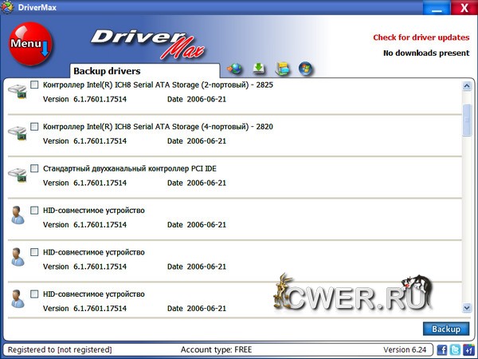Click the driver list scrollbar thumb
Image resolution: width=478 pixels, height=359 pixels.
pyautogui.click(x=467, y=116)
